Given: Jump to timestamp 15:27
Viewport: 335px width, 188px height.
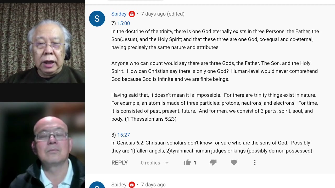Looking at the screenshot, I should tap(124, 135).
